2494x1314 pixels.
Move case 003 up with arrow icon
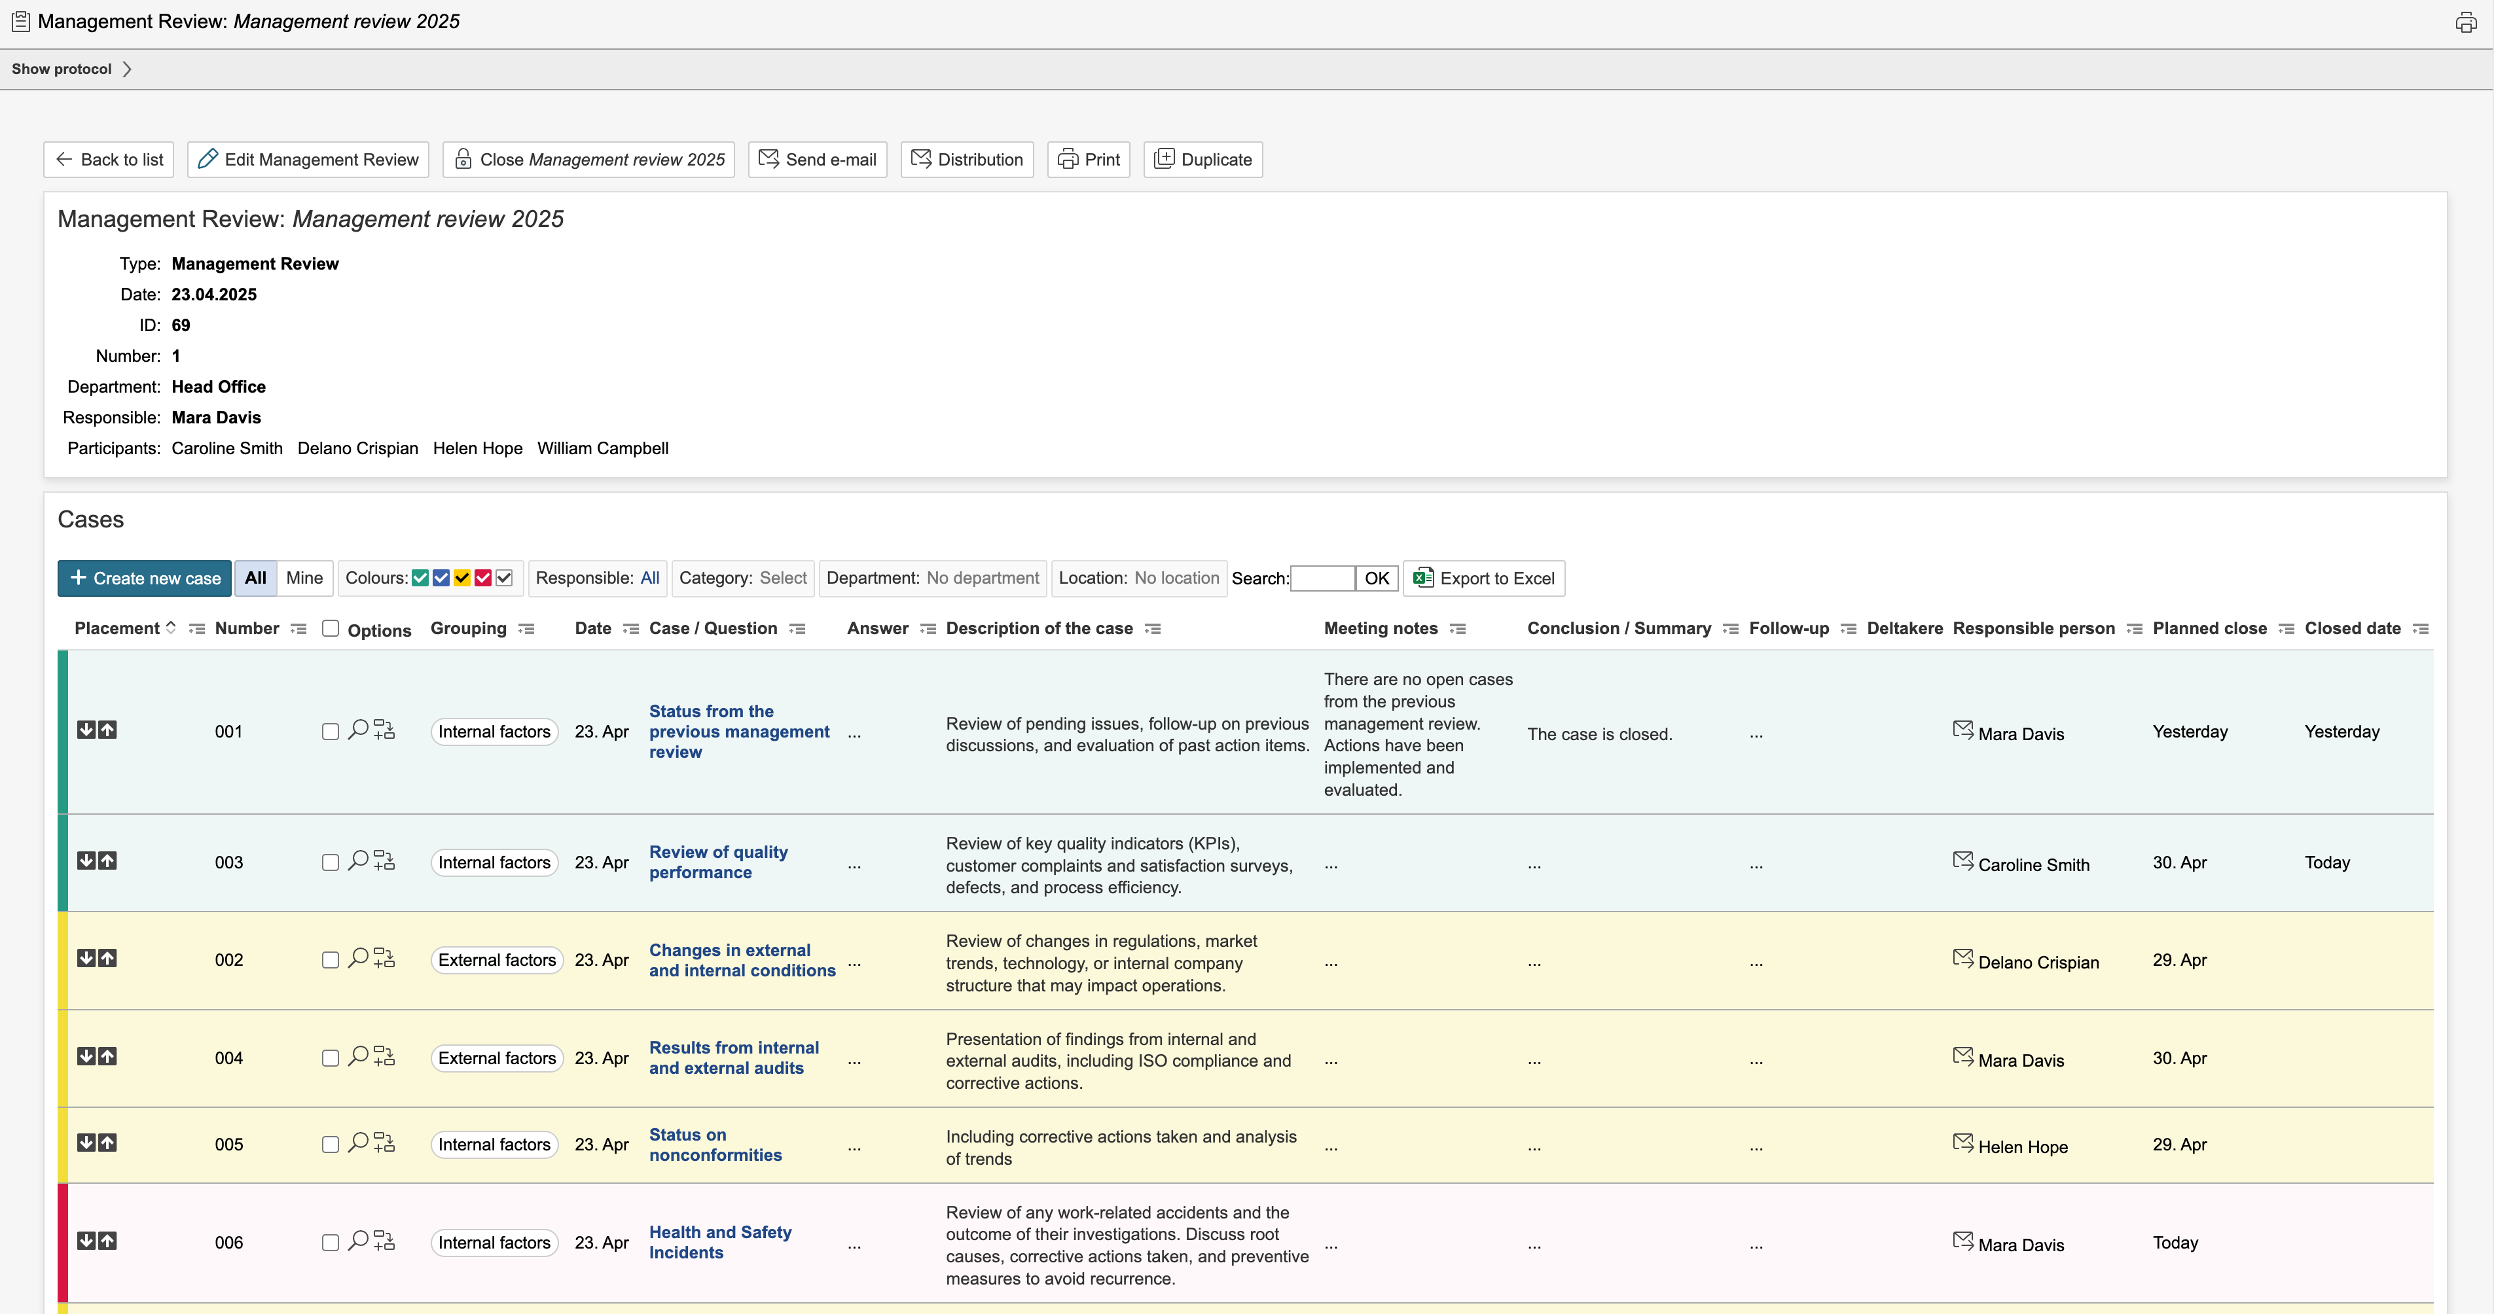coord(107,861)
